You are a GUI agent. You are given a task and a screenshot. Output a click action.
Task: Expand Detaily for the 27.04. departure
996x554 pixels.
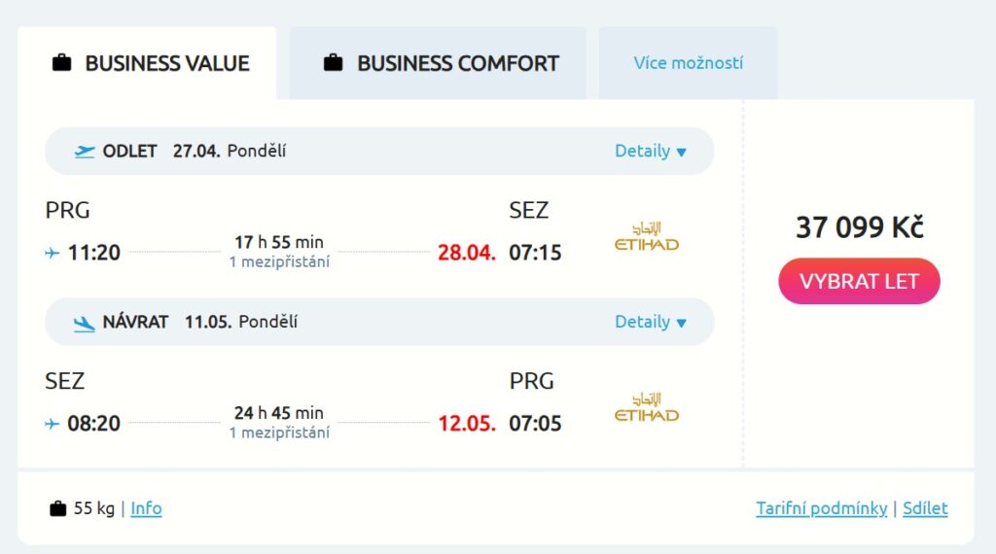[651, 152]
